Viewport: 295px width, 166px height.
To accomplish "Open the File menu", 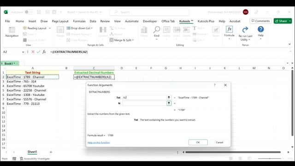I will [x=7, y=21].
